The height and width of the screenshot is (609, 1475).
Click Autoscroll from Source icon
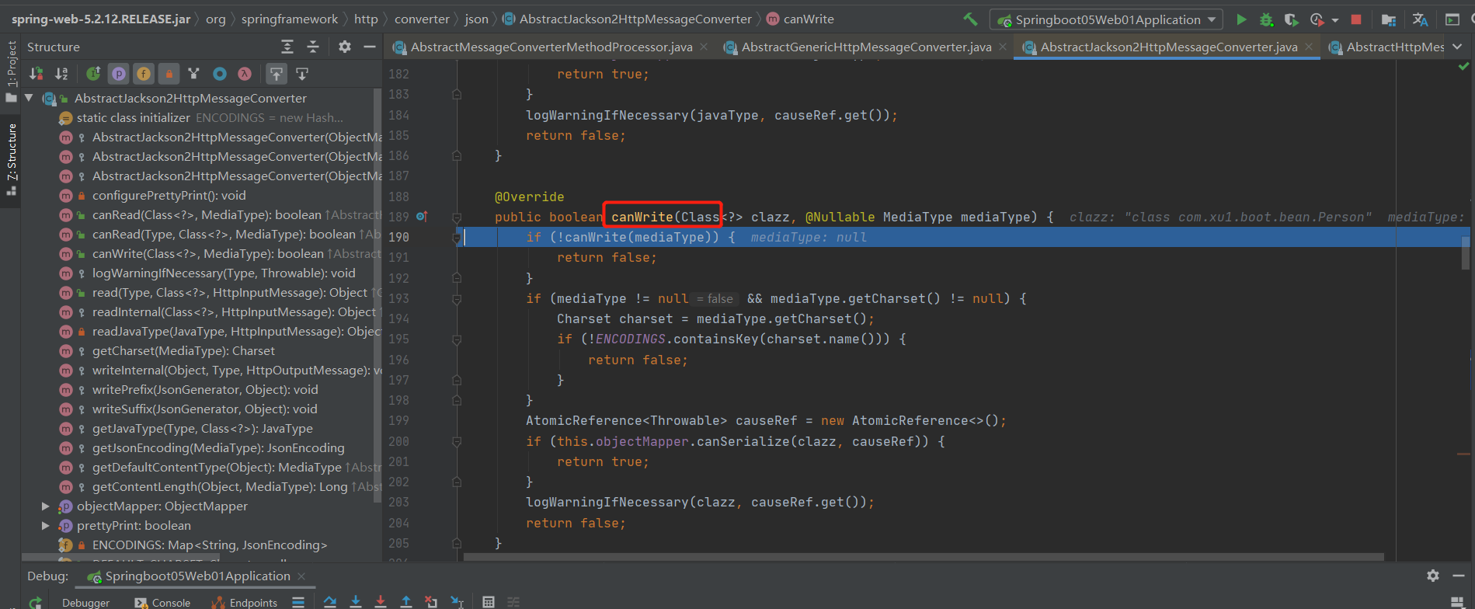point(302,74)
